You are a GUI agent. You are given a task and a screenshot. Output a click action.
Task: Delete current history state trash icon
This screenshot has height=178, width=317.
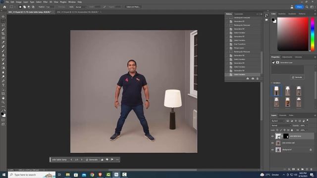tap(258, 79)
